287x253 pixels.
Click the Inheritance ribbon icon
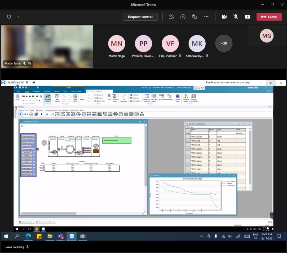169,97
